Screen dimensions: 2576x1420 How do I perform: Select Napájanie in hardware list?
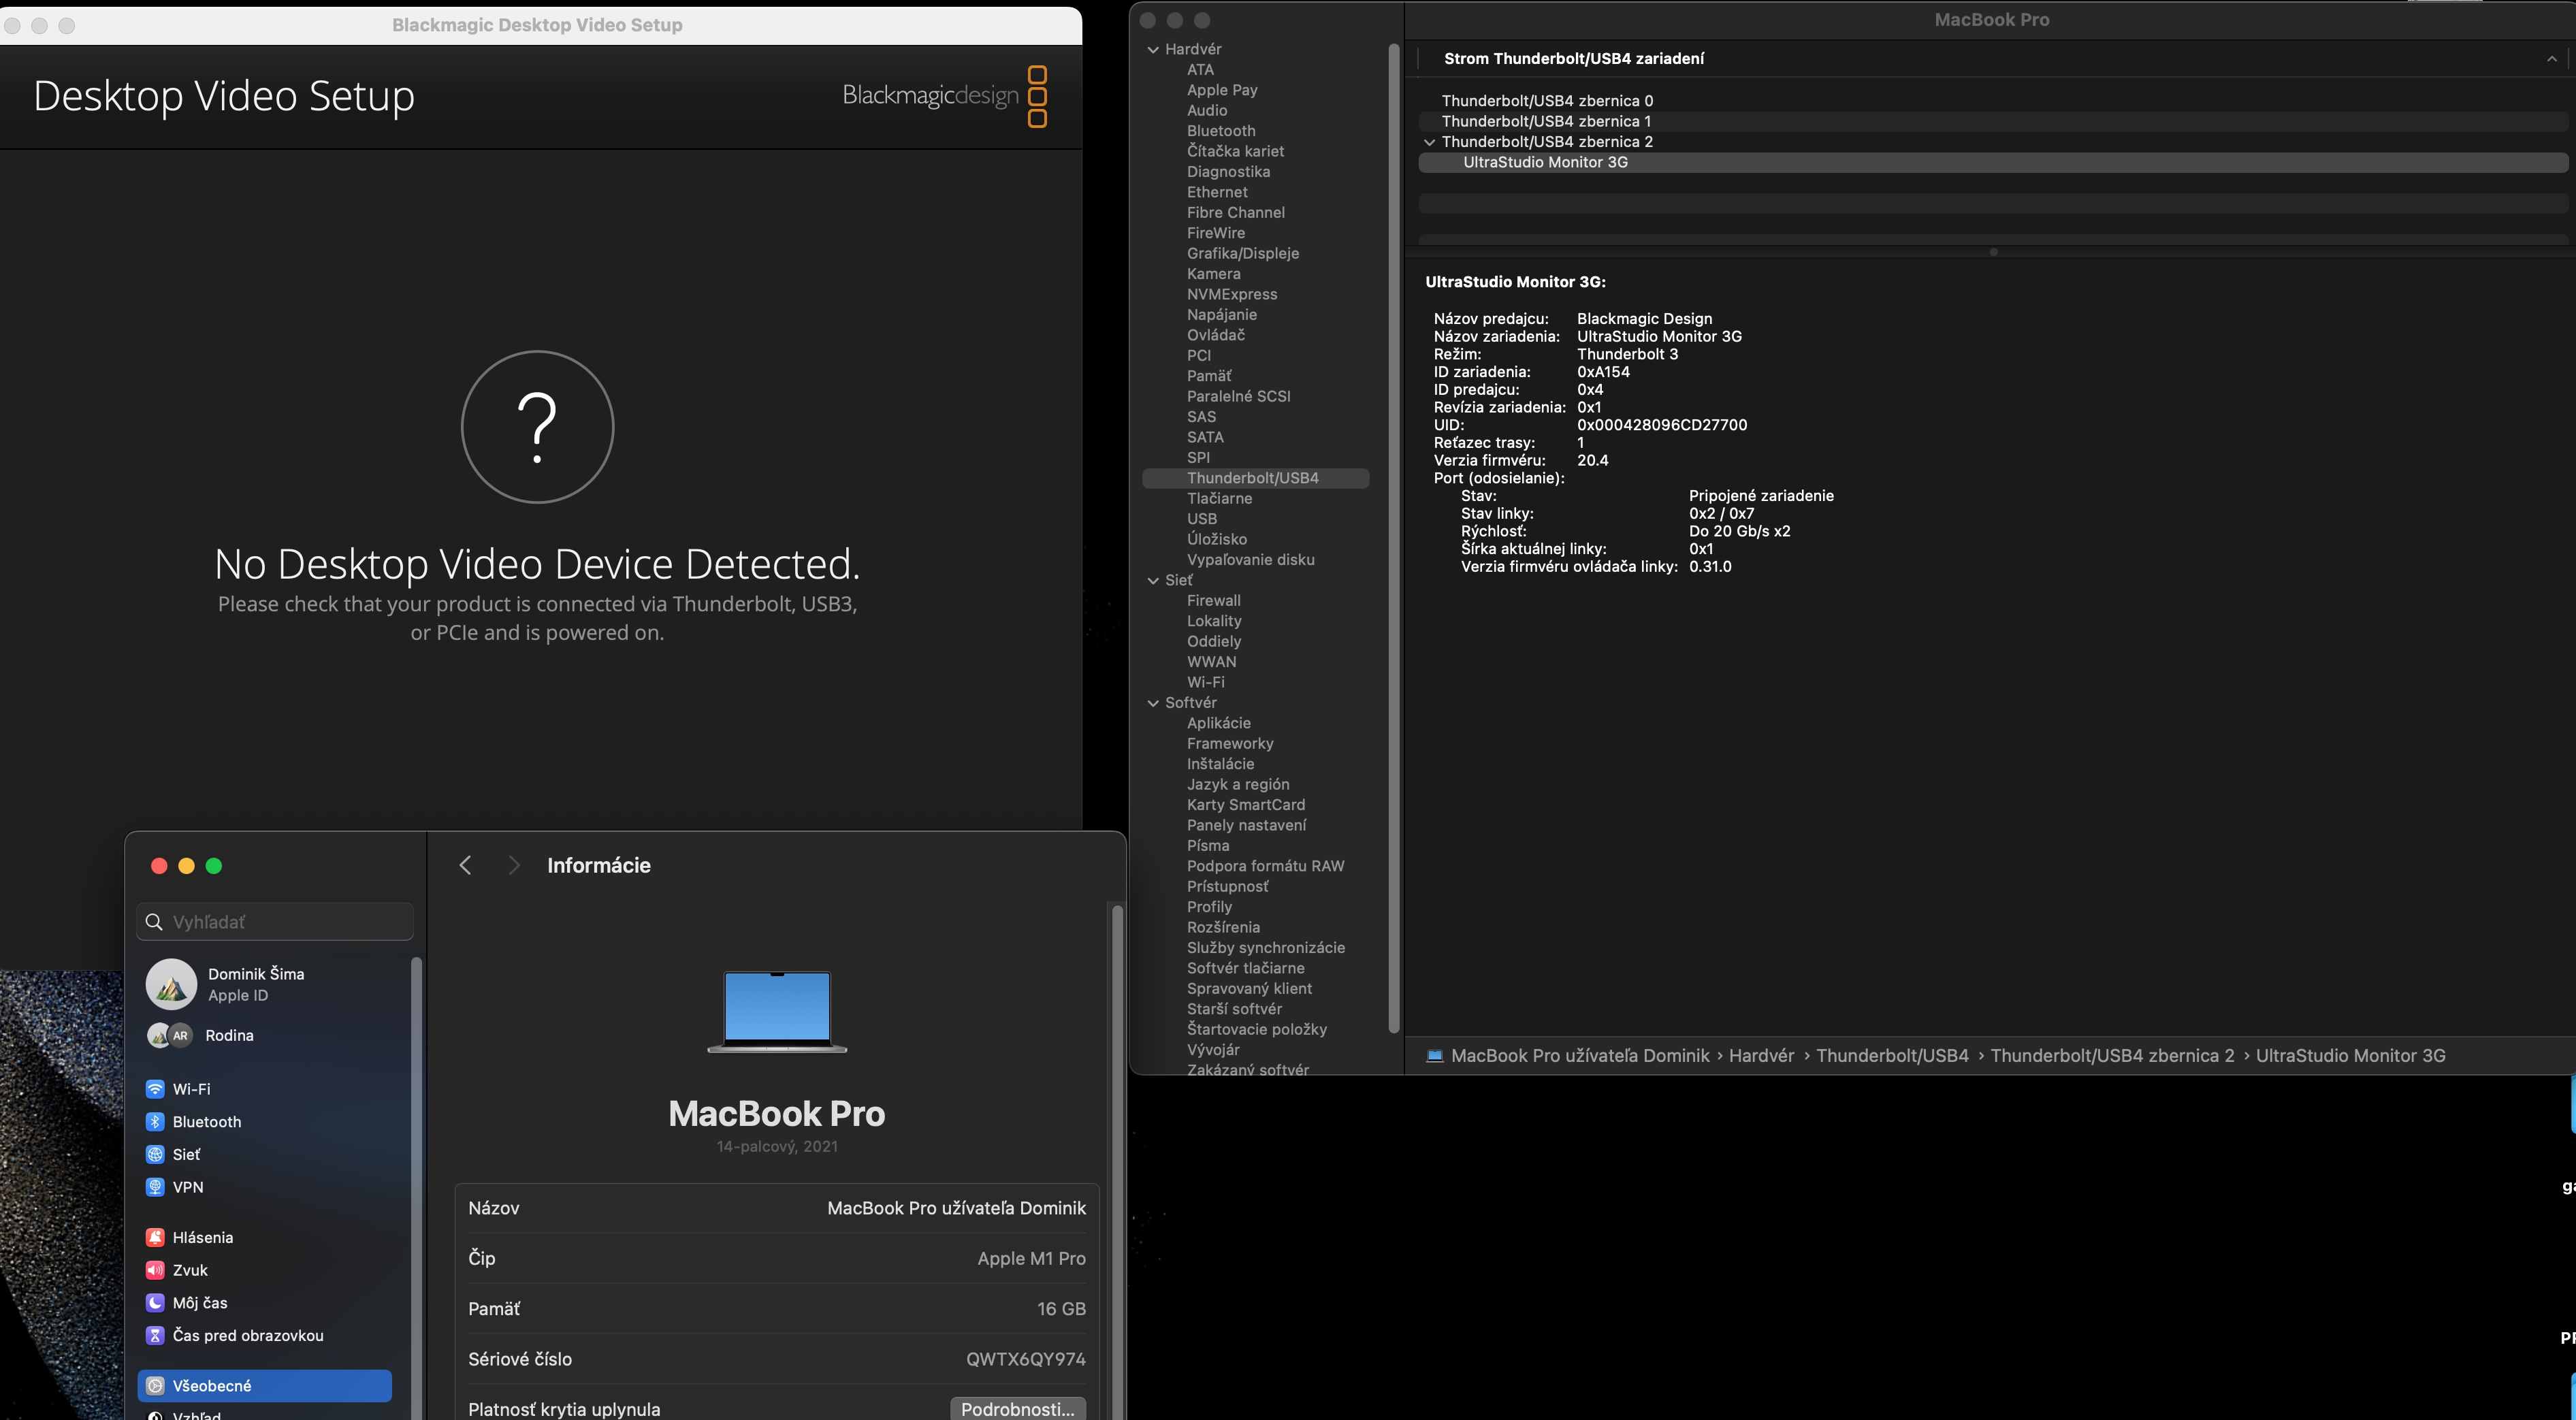[1221, 315]
